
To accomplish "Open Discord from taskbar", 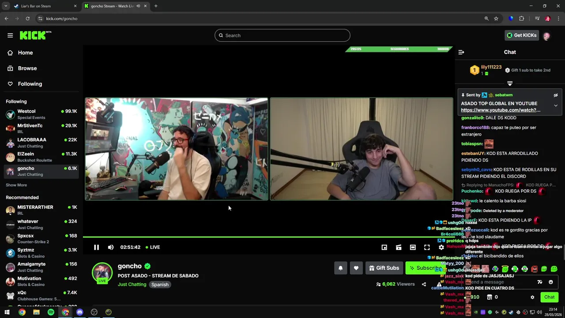I will (x=79, y=312).
